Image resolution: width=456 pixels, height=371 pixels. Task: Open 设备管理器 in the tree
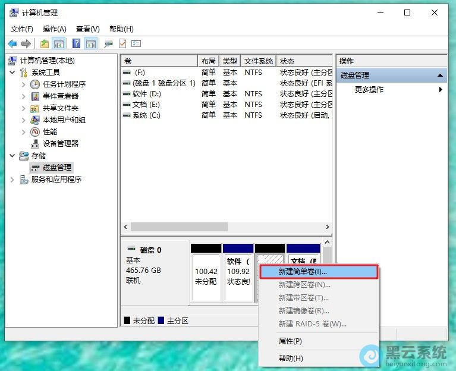[60, 143]
